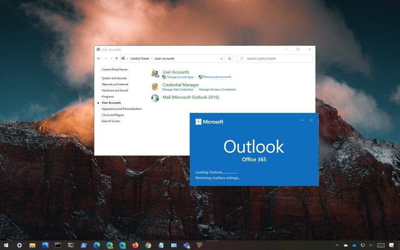Open Chrome from the taskbar
Screen dimensions: 400x250
tap(148, 245)
